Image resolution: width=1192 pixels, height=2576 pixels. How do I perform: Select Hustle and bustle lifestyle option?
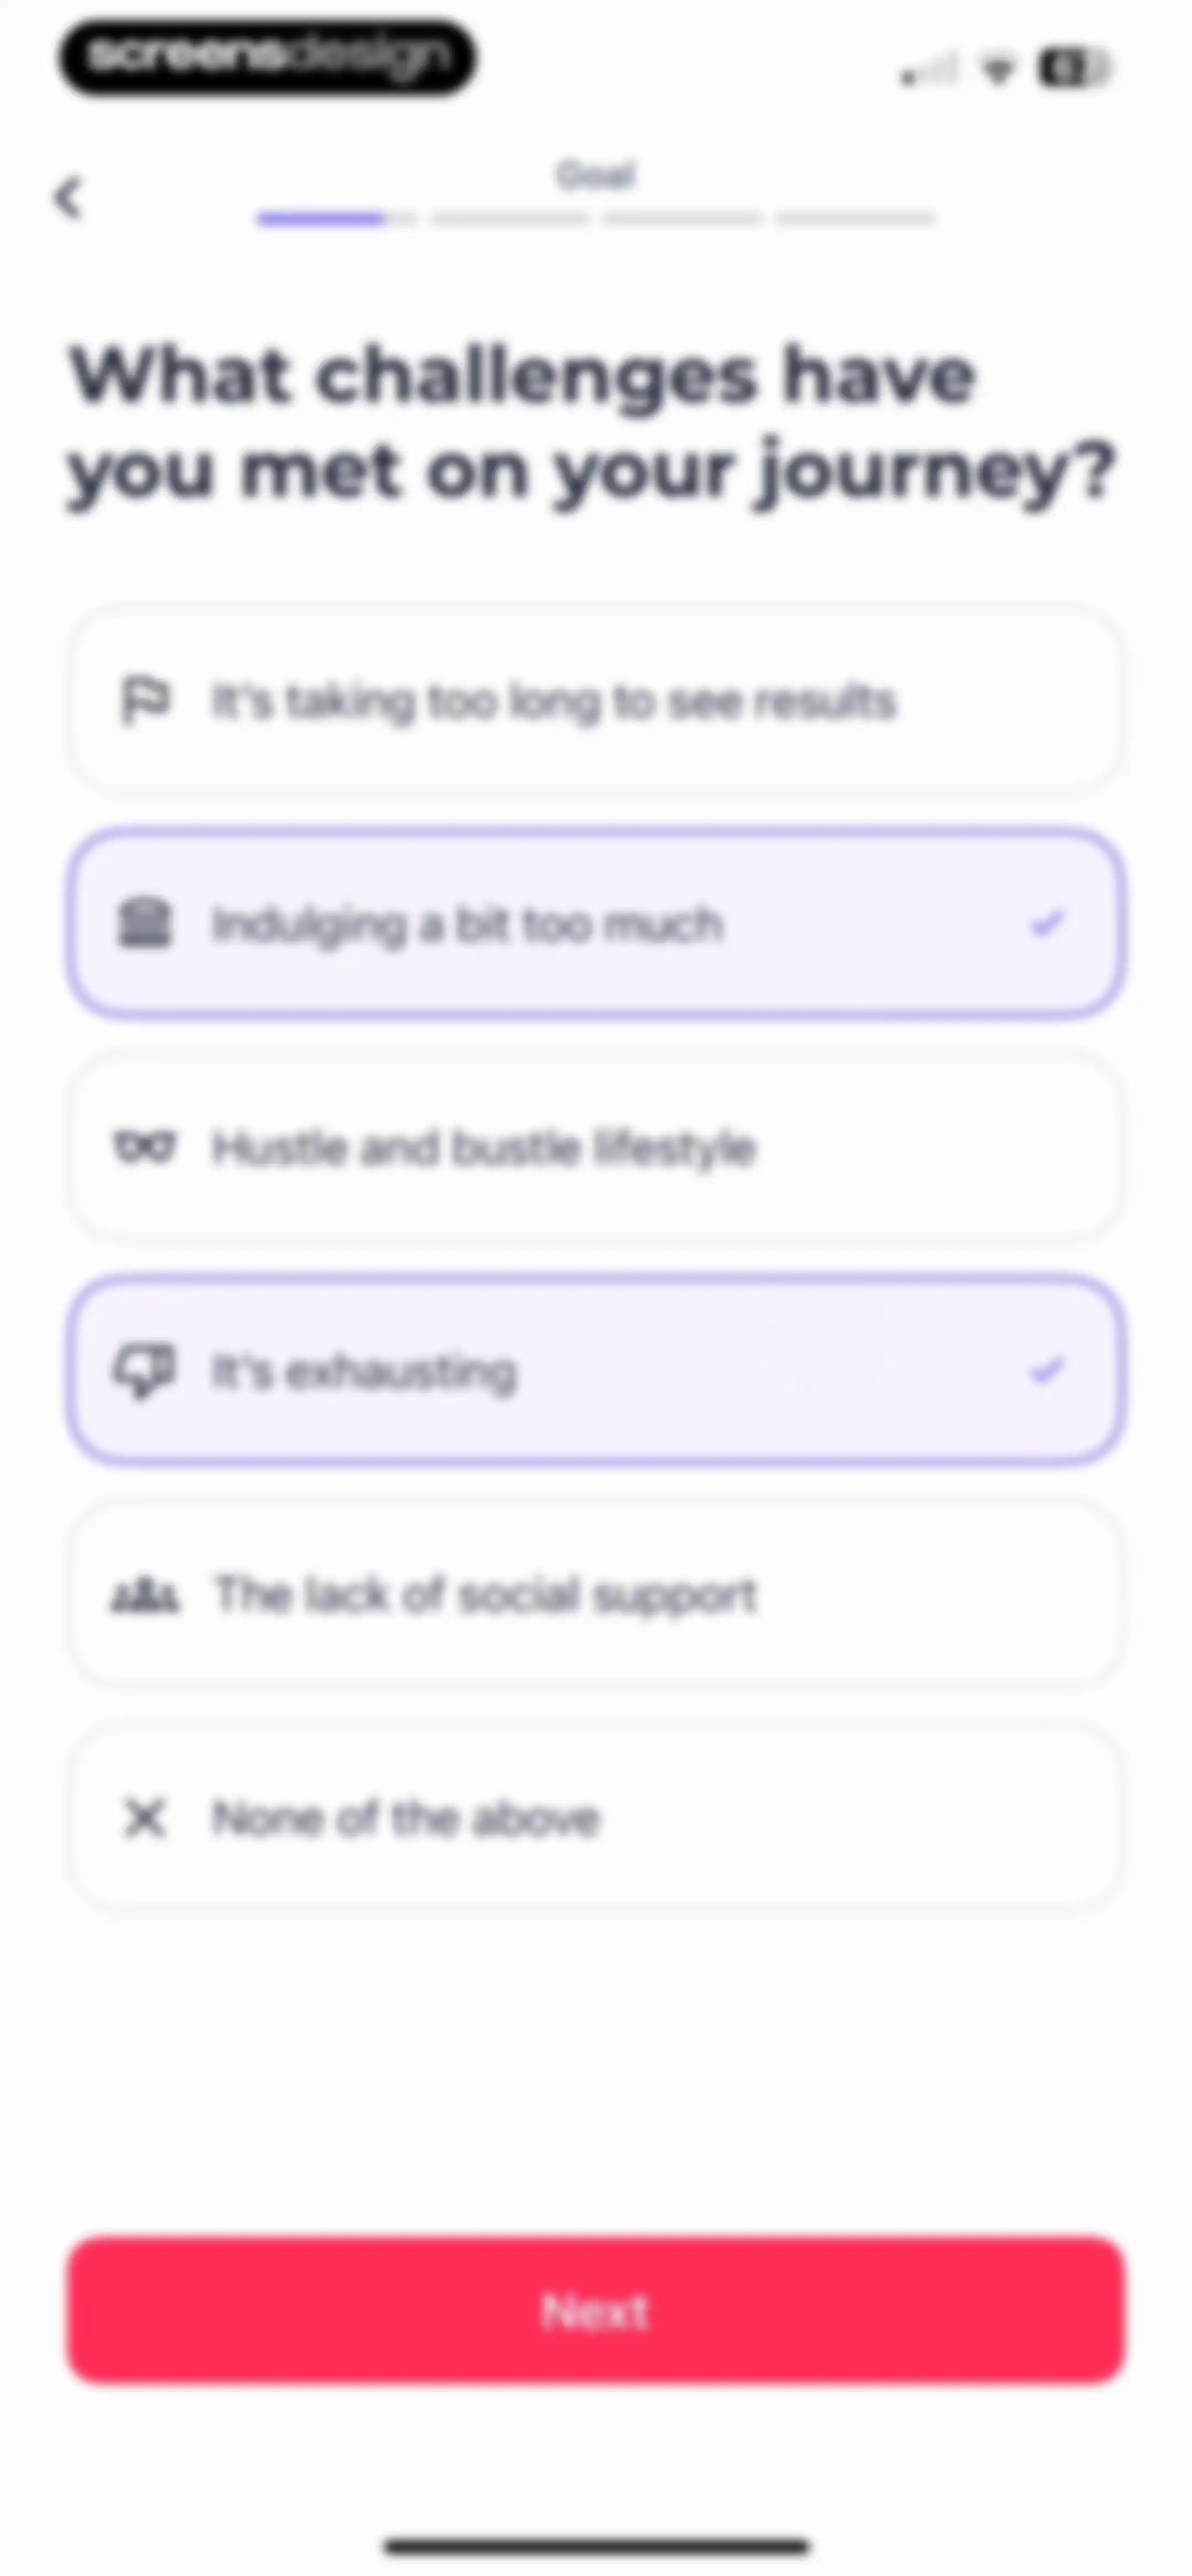[x=595, y=1146]
